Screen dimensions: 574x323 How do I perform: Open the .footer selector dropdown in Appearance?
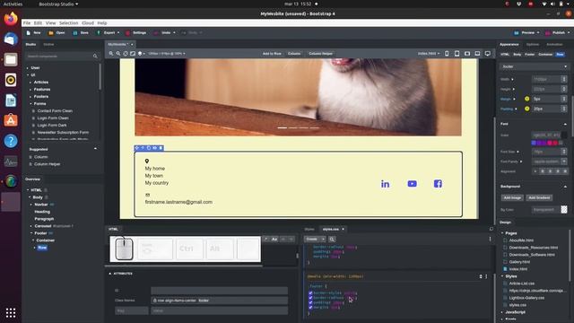[534, 66]
